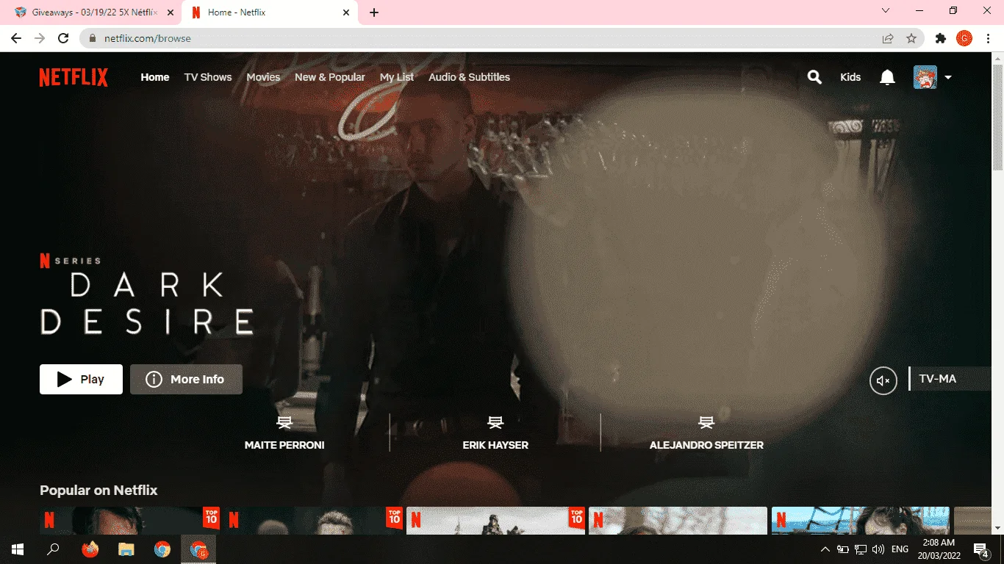Image resolution: width=1004 pixels, height=564 pixels.
Task: Share this page icon in address bar
Action: 888,38
